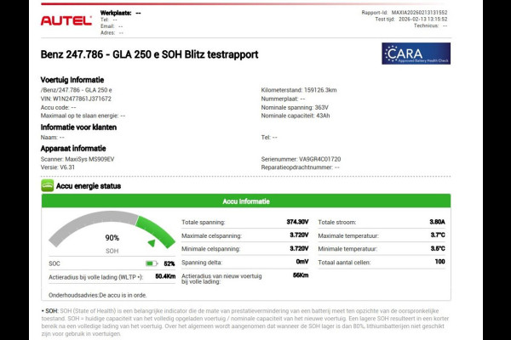Click the Maximale temperatuur 3.7°C value
Viewport: 511px width, 340px height.
click(x=438, y=235)
